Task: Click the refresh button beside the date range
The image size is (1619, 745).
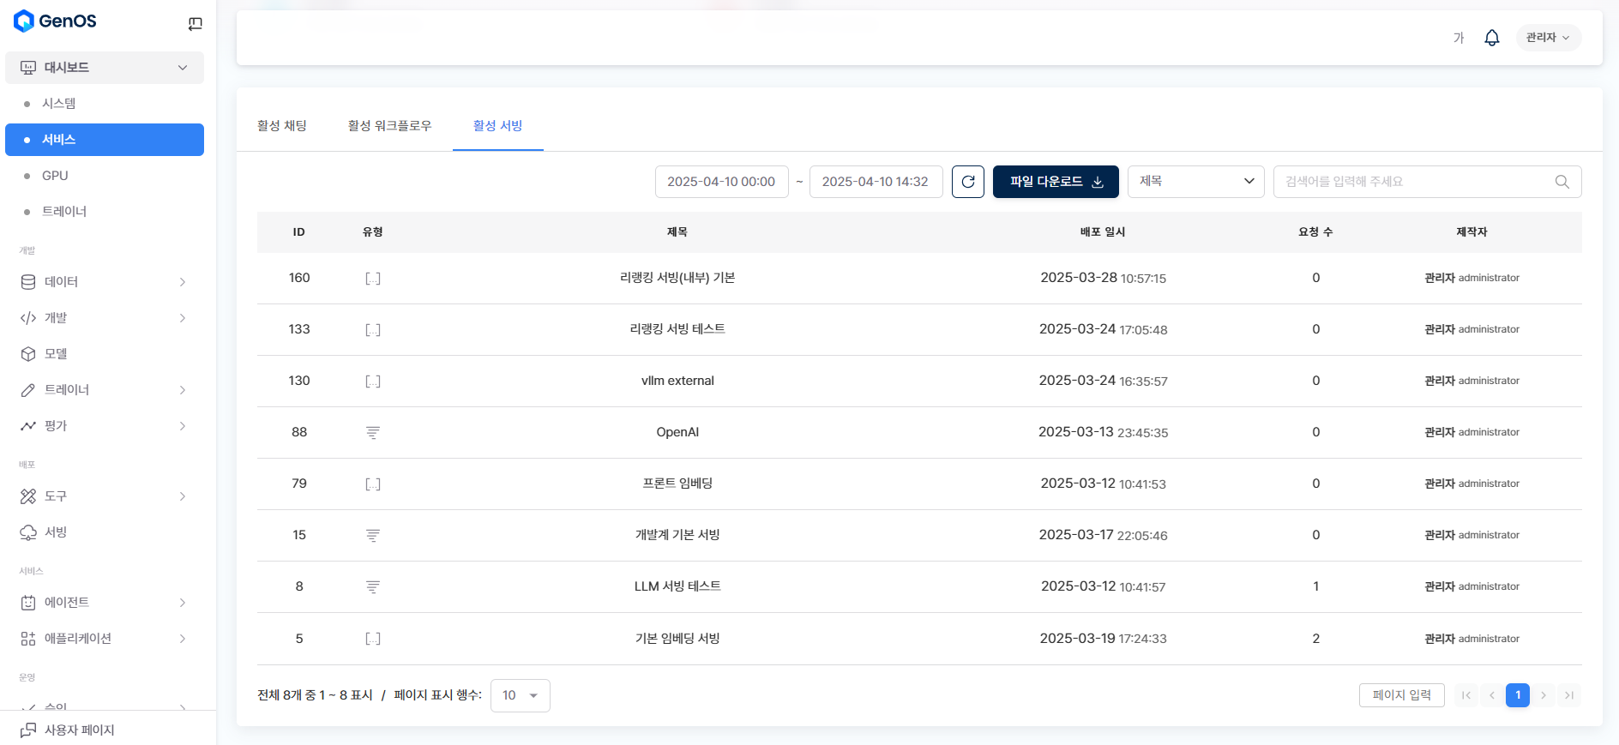Action: pos(967,182)
